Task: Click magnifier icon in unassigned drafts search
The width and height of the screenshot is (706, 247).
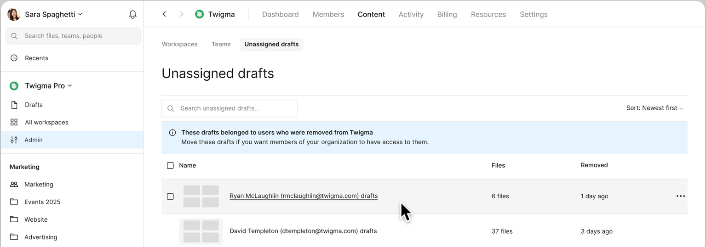Action: (171, 108)
